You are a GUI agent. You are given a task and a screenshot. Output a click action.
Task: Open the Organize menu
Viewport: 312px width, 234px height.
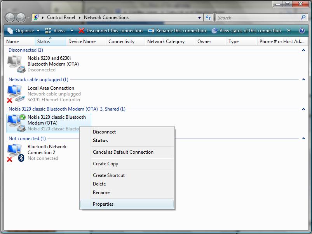pyautogui.click(x=23, y=31)
